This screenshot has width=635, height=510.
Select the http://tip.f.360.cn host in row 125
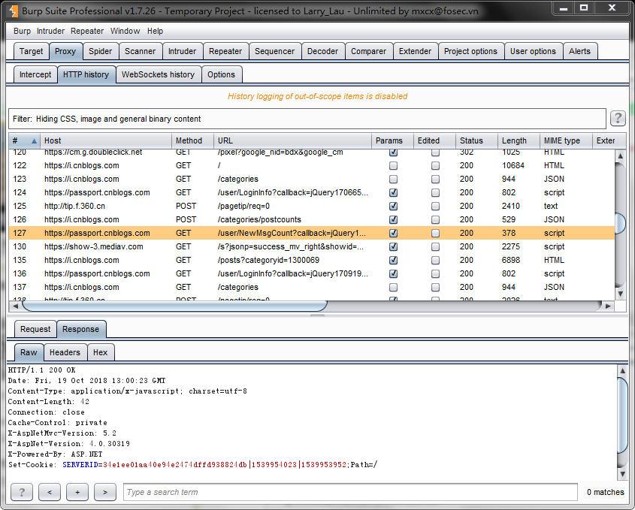click(x=74, y=206)
